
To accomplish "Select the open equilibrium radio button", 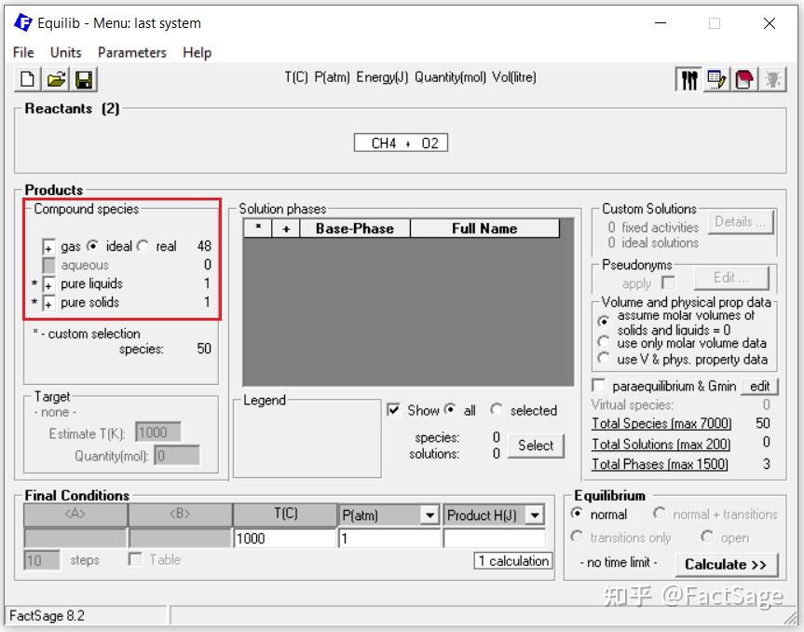I will 707,537.
